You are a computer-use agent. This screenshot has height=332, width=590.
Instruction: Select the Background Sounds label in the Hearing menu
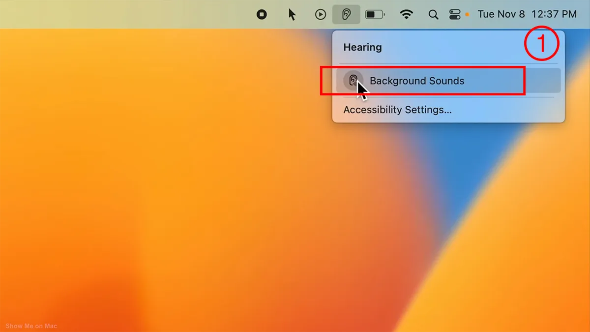[x=417, y=81]
